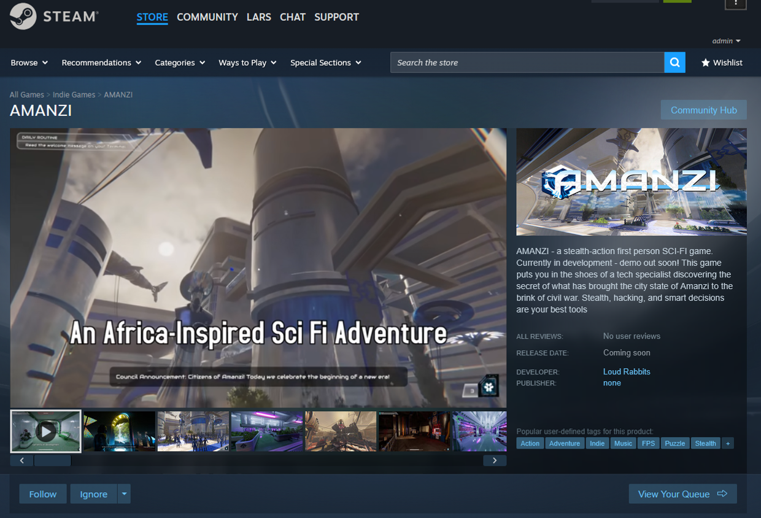Click the Follow button

(43, 494)
